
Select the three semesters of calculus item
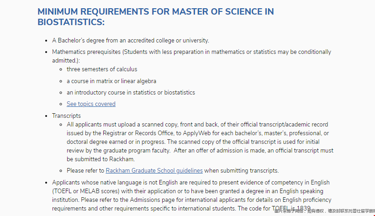click(102, 69)
